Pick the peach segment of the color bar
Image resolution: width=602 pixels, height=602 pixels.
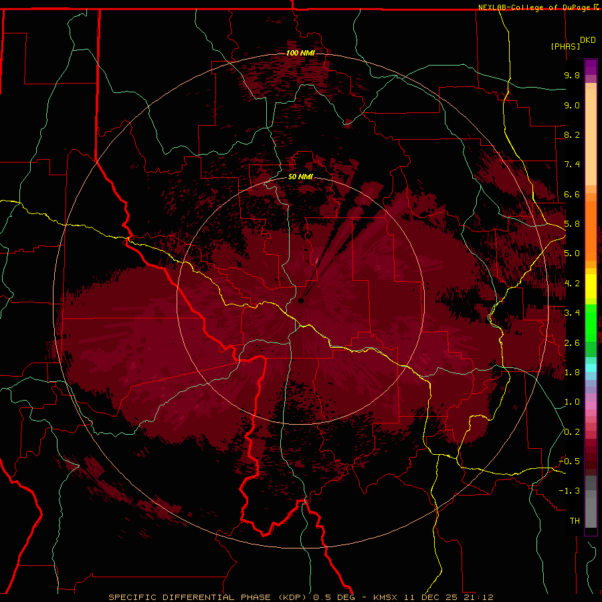pos(591,137)
